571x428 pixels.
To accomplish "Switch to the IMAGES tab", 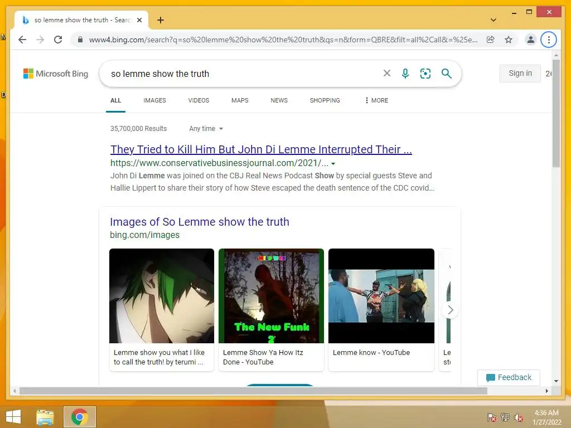I will click(x=155, y=100).
